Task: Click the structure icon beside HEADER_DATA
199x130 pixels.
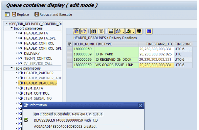Action: 20,33
